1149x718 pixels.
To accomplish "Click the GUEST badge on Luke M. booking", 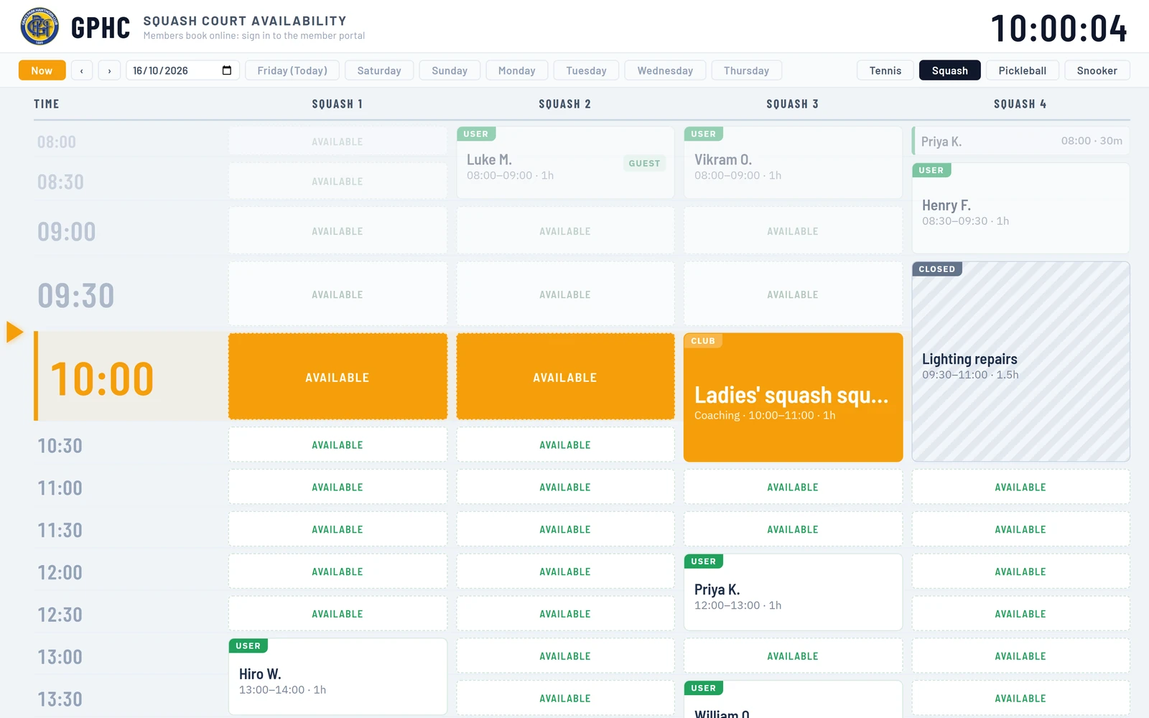I will (644, 163).
